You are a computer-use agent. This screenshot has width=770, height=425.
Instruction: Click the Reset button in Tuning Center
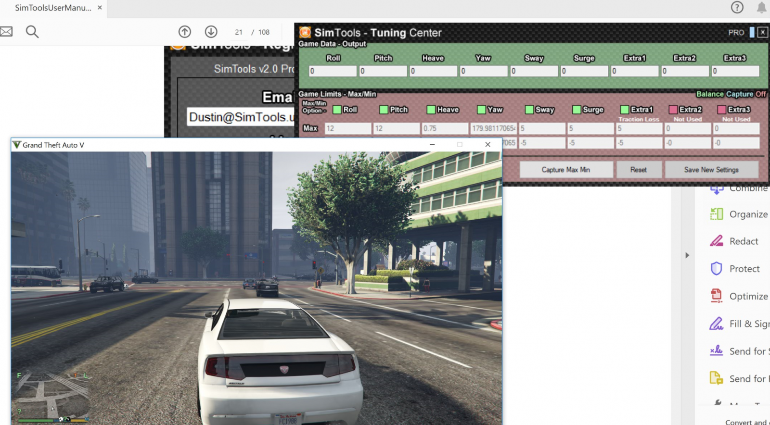pyautogui.click(x=639, y=170)
